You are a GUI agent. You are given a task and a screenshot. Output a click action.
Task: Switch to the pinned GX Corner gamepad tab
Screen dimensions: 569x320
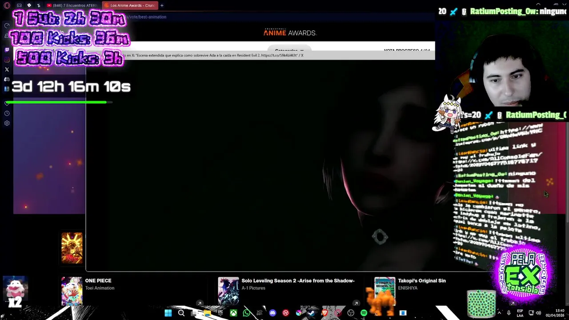pyautogui.click(x=19, y=5)
